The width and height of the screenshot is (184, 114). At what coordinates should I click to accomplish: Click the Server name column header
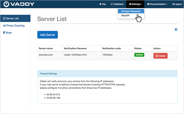[50, 48]
